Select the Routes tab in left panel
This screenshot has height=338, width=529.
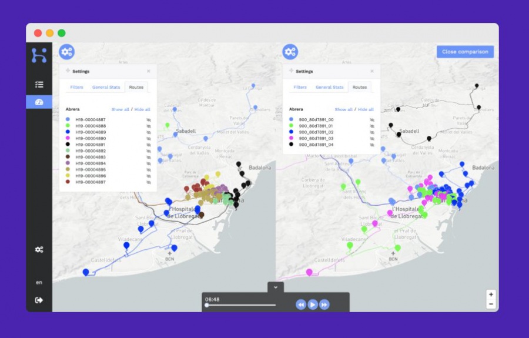136,87
